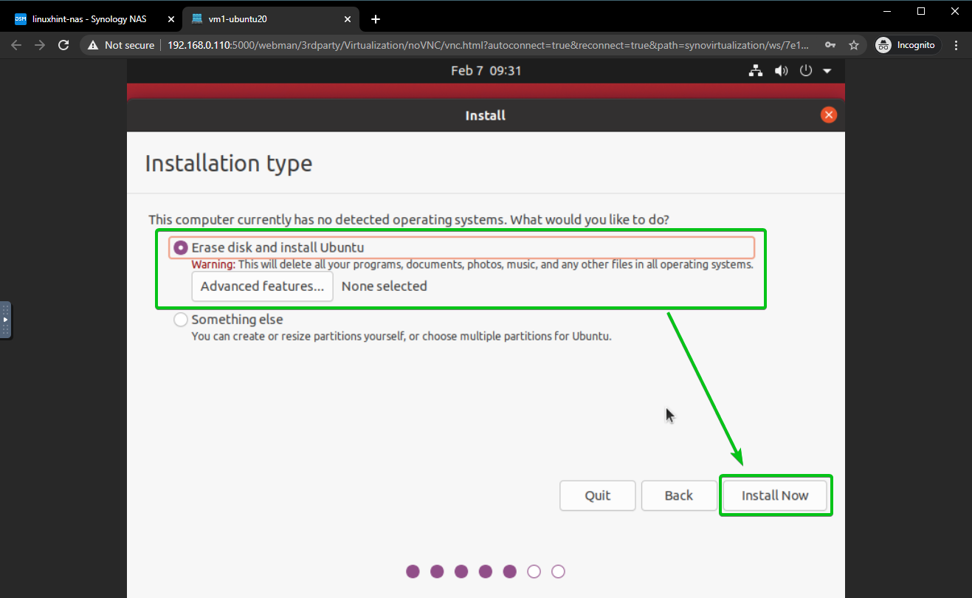
Task: Open the noVNC side control handle
Action: 5,320
